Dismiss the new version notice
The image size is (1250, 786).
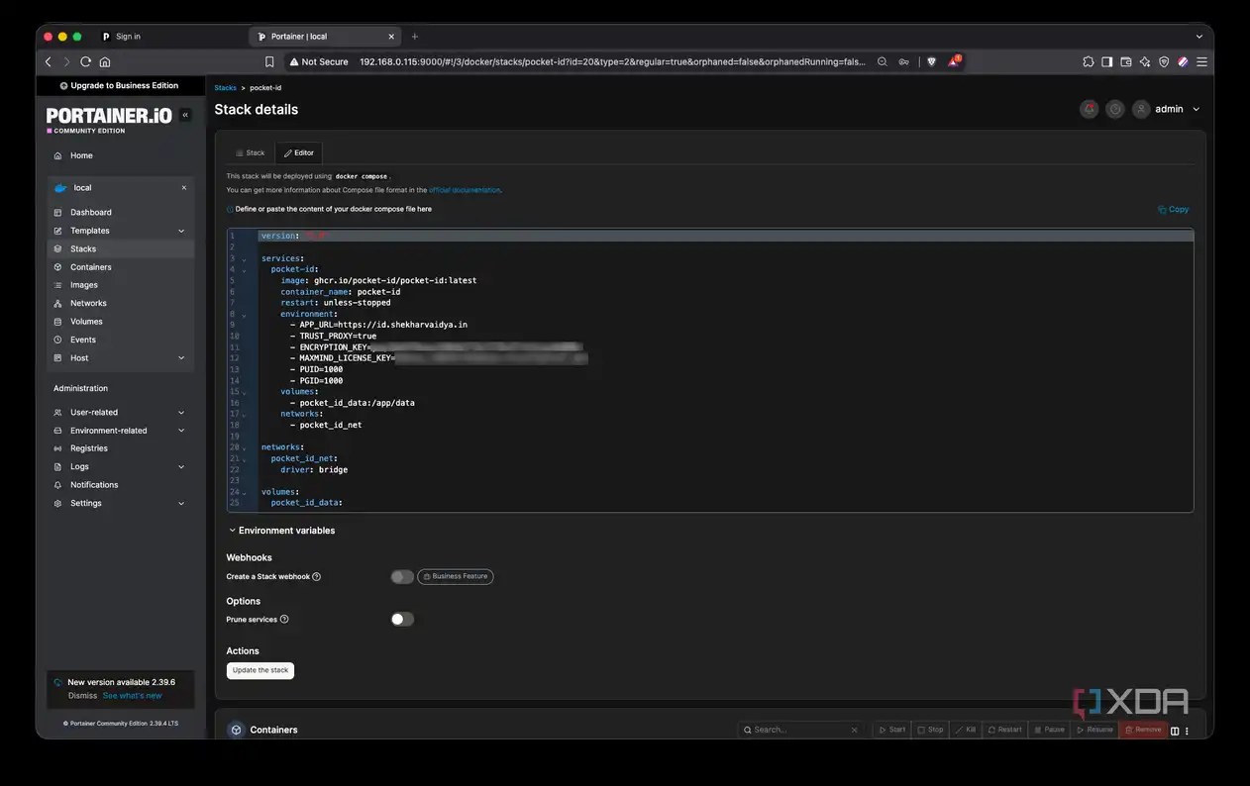pos(83,696)
